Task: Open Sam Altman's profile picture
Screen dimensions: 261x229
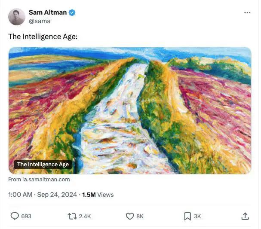Action: tap(17, 17)
